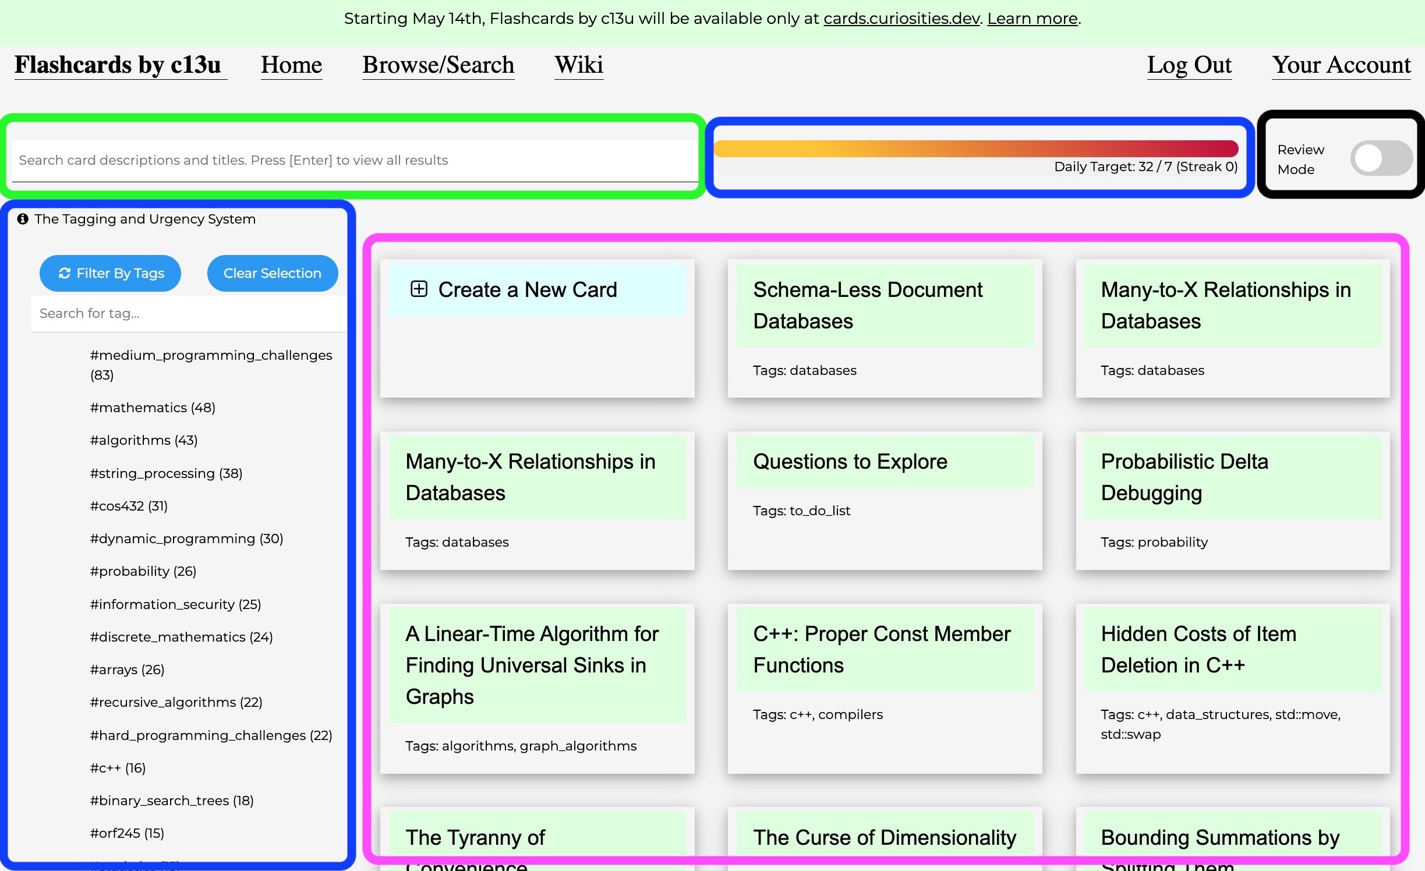Click the Daily Target 32 / 7 streak text
The width and height of the screenshot is (1425, 871).
(1145, 167)
